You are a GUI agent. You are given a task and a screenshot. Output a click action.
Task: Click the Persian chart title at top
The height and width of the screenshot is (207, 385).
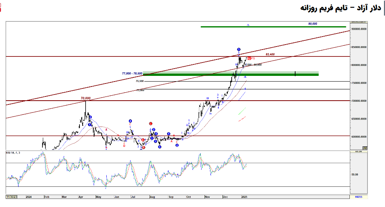(337, 8)
